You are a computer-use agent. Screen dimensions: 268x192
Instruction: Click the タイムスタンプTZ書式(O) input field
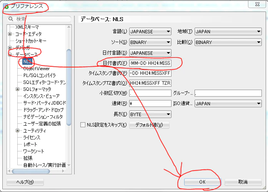(150, 83)
